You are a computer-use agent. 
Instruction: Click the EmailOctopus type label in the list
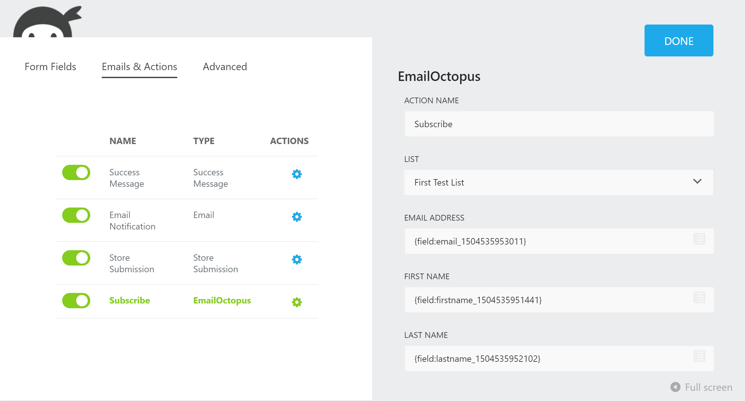(x=222, y=300)
